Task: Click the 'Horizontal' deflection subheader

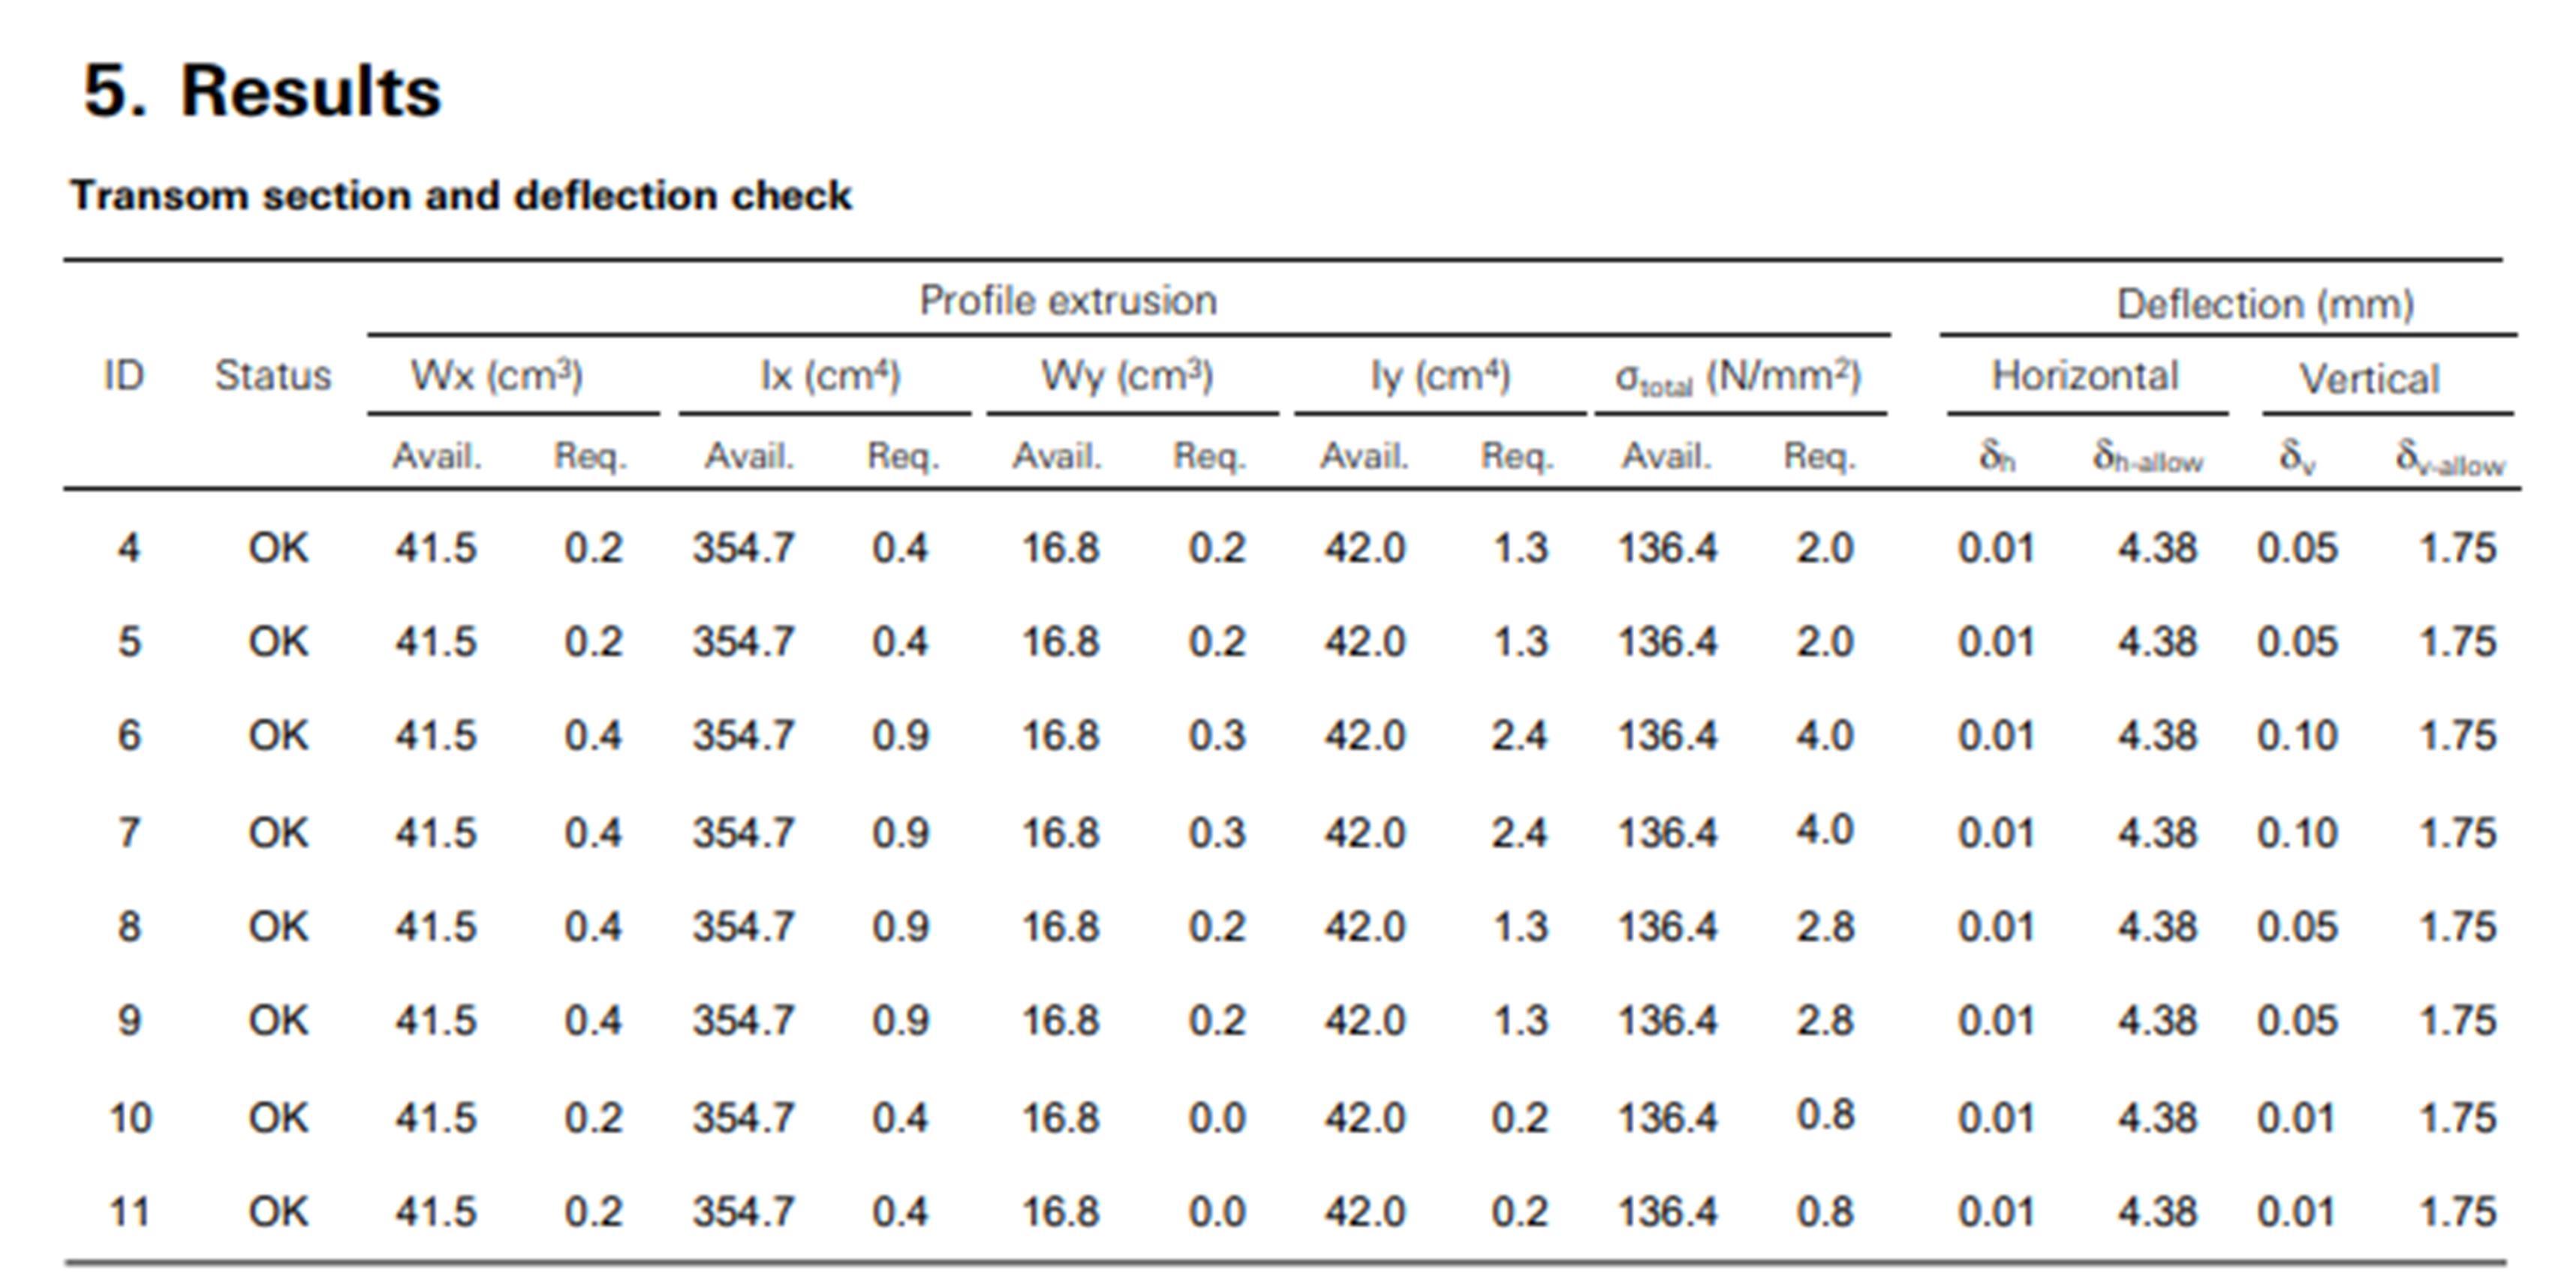Action: click(2085, 376)
